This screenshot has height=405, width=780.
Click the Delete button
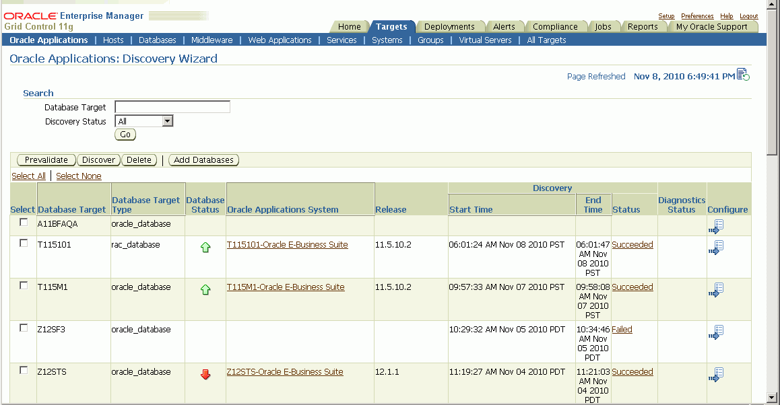click(139, 160)
